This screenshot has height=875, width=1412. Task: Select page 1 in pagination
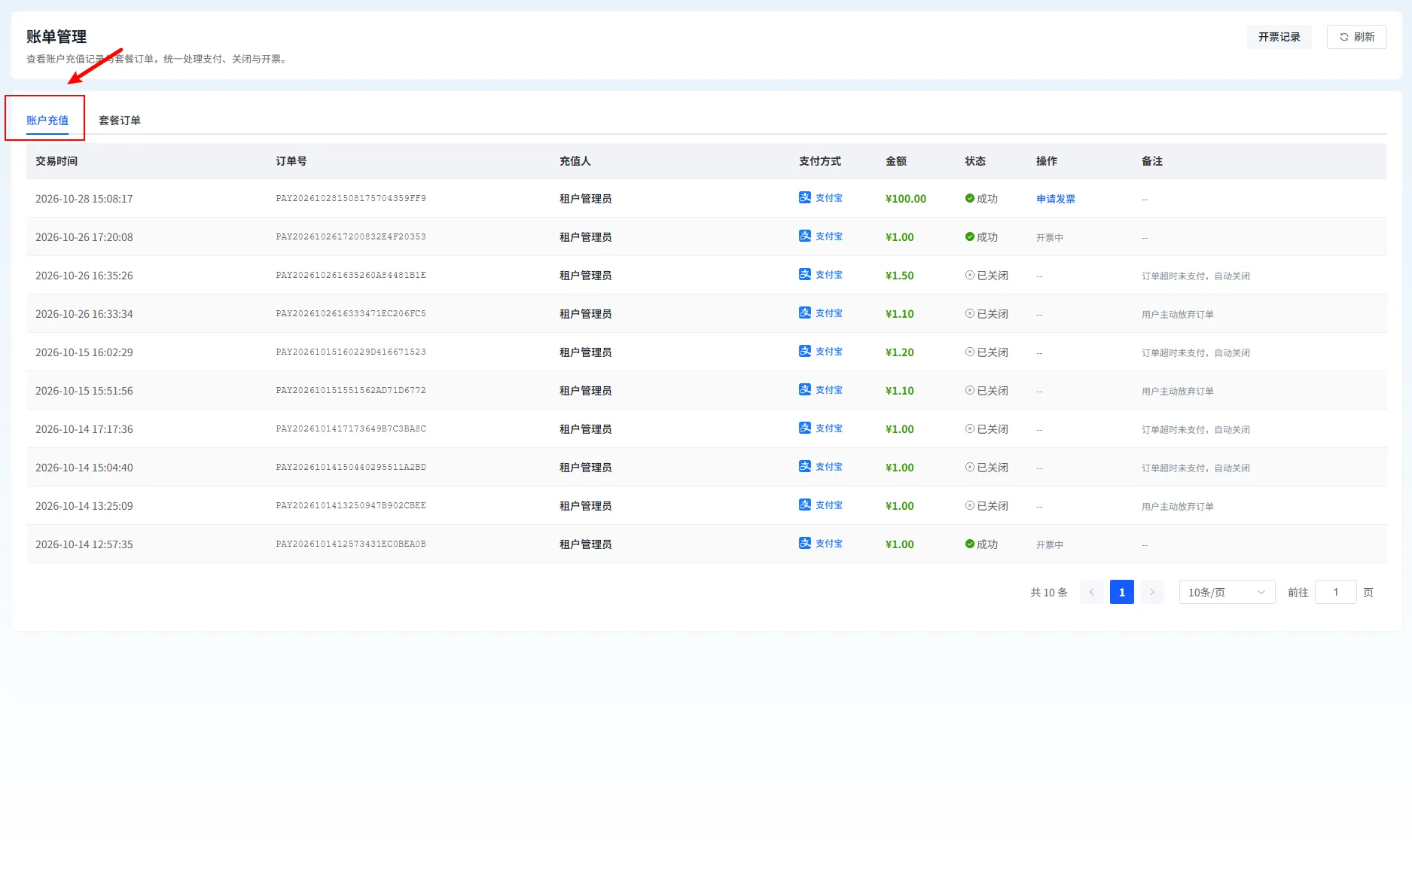coord(1121,593)
